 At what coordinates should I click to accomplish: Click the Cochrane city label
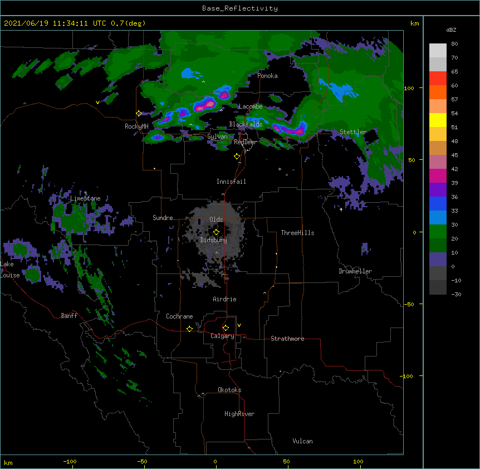coord(179,316)
